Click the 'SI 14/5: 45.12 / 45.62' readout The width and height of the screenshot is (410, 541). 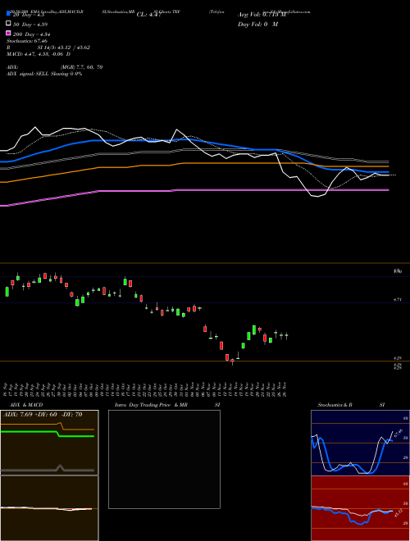pyautogui.click(x=63, y=48)
